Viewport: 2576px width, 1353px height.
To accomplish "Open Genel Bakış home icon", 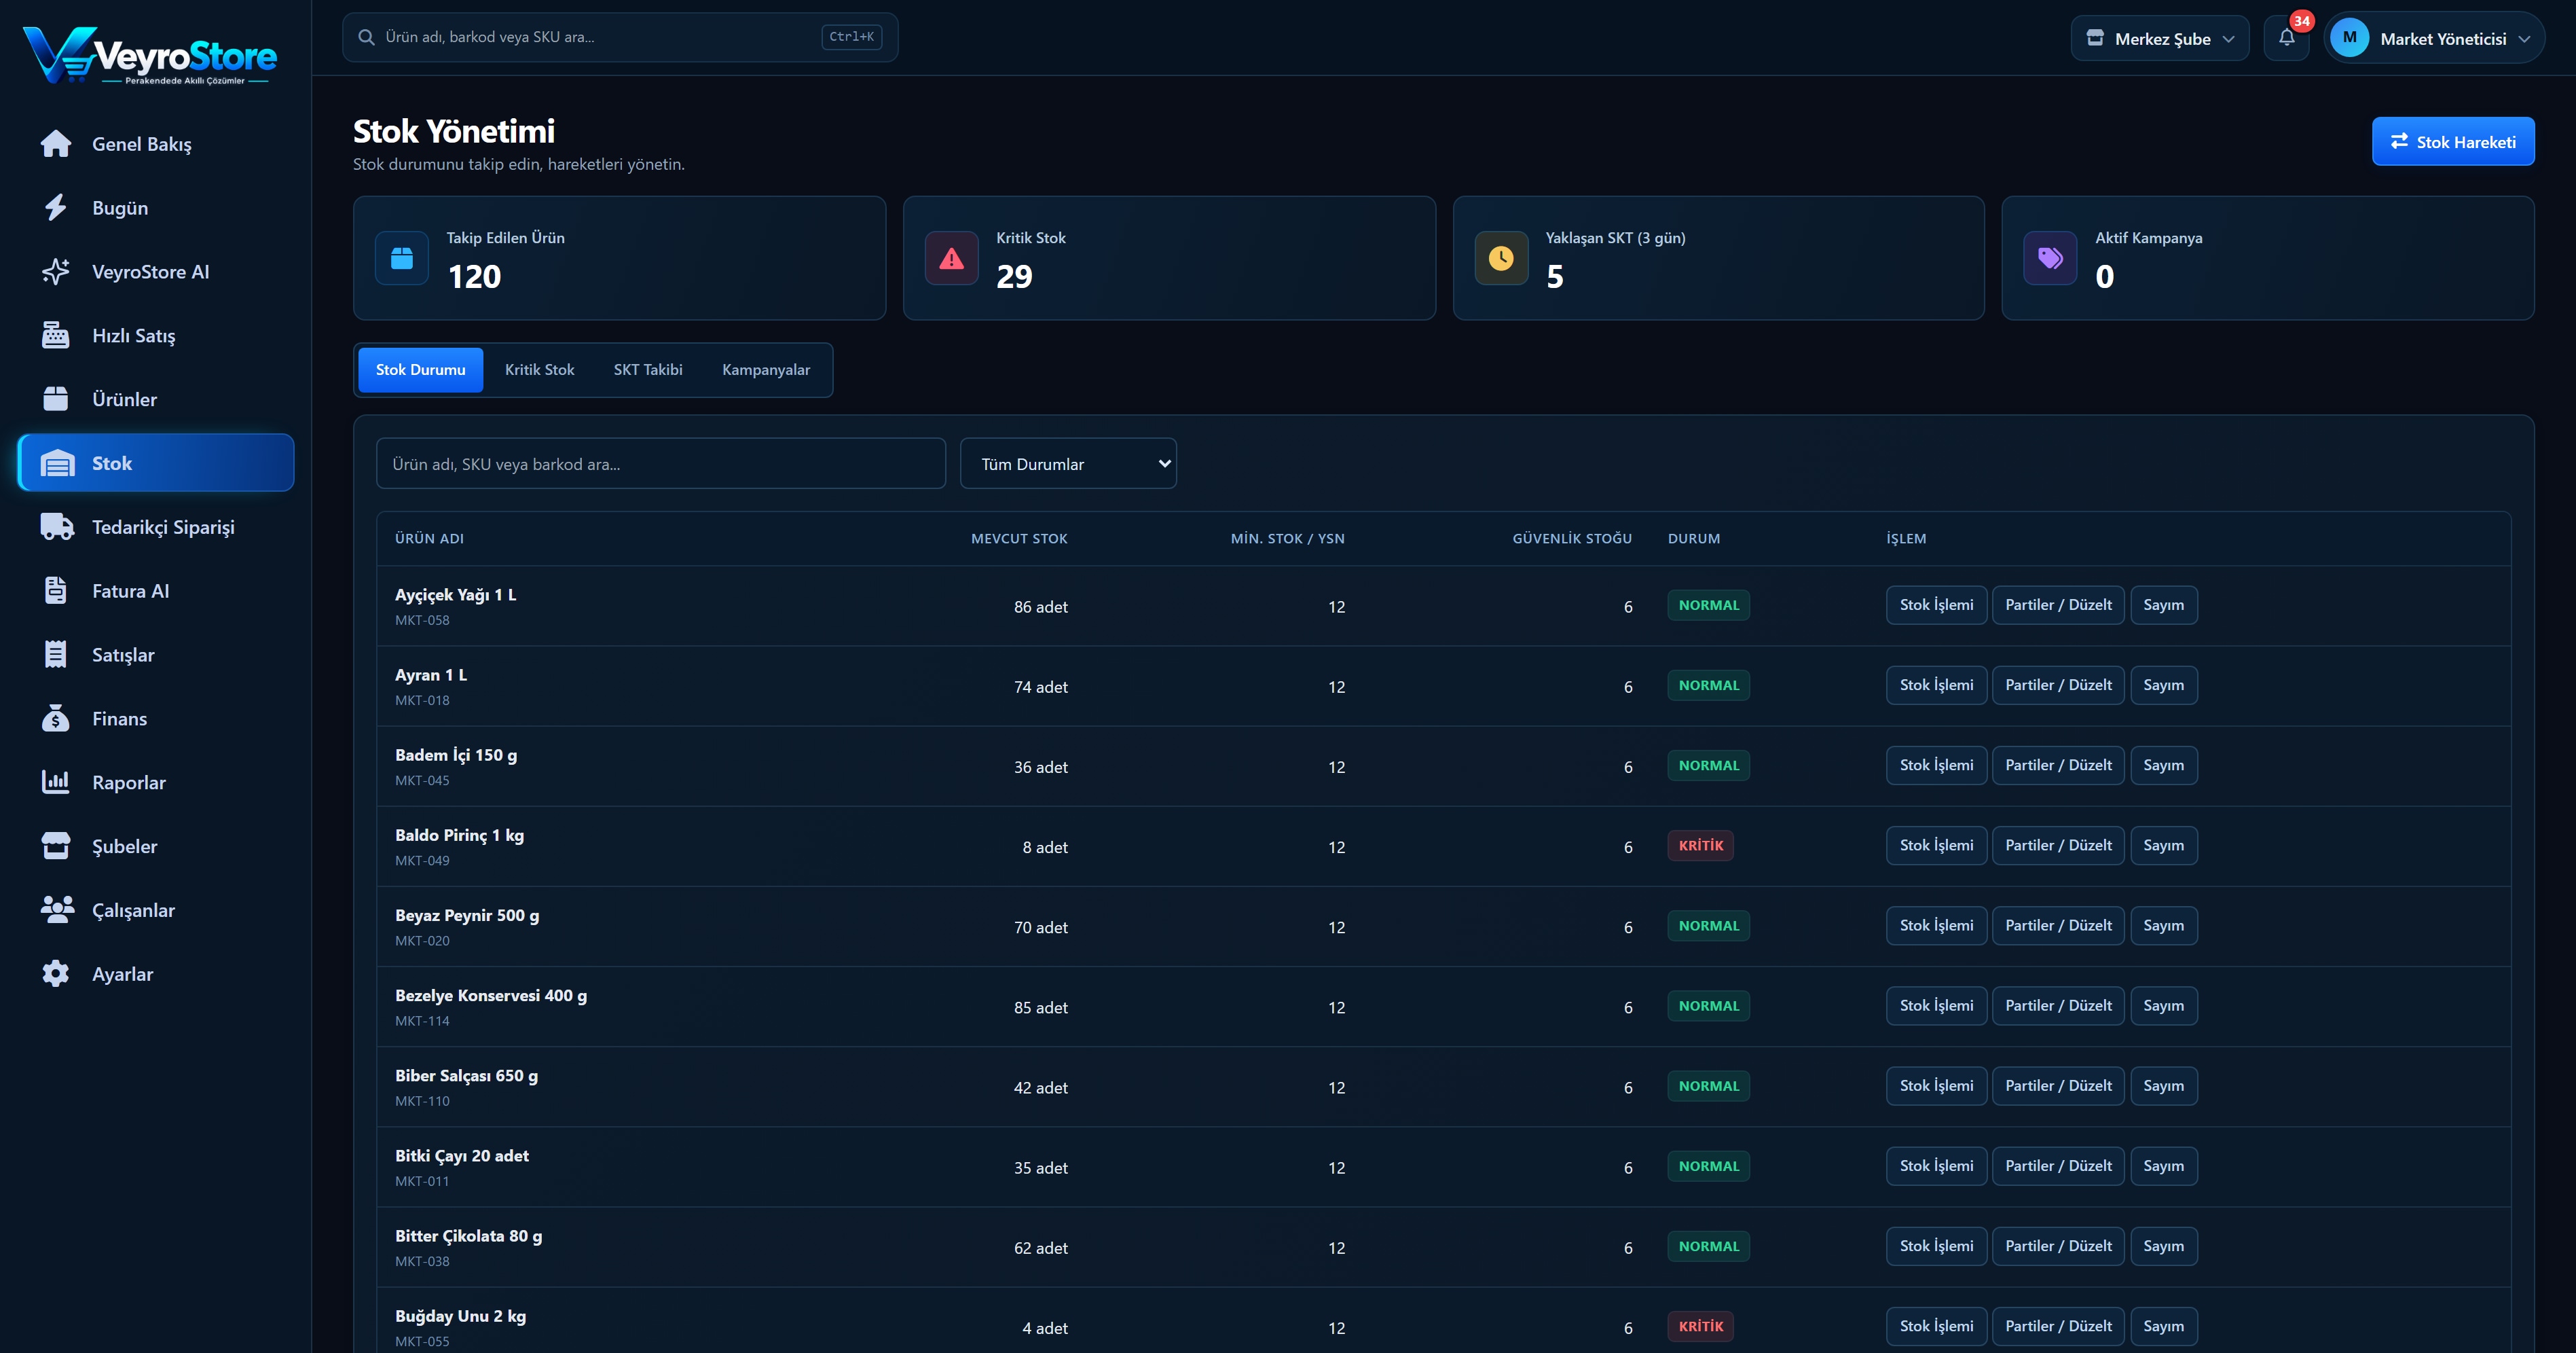I will tap(56, 144).
